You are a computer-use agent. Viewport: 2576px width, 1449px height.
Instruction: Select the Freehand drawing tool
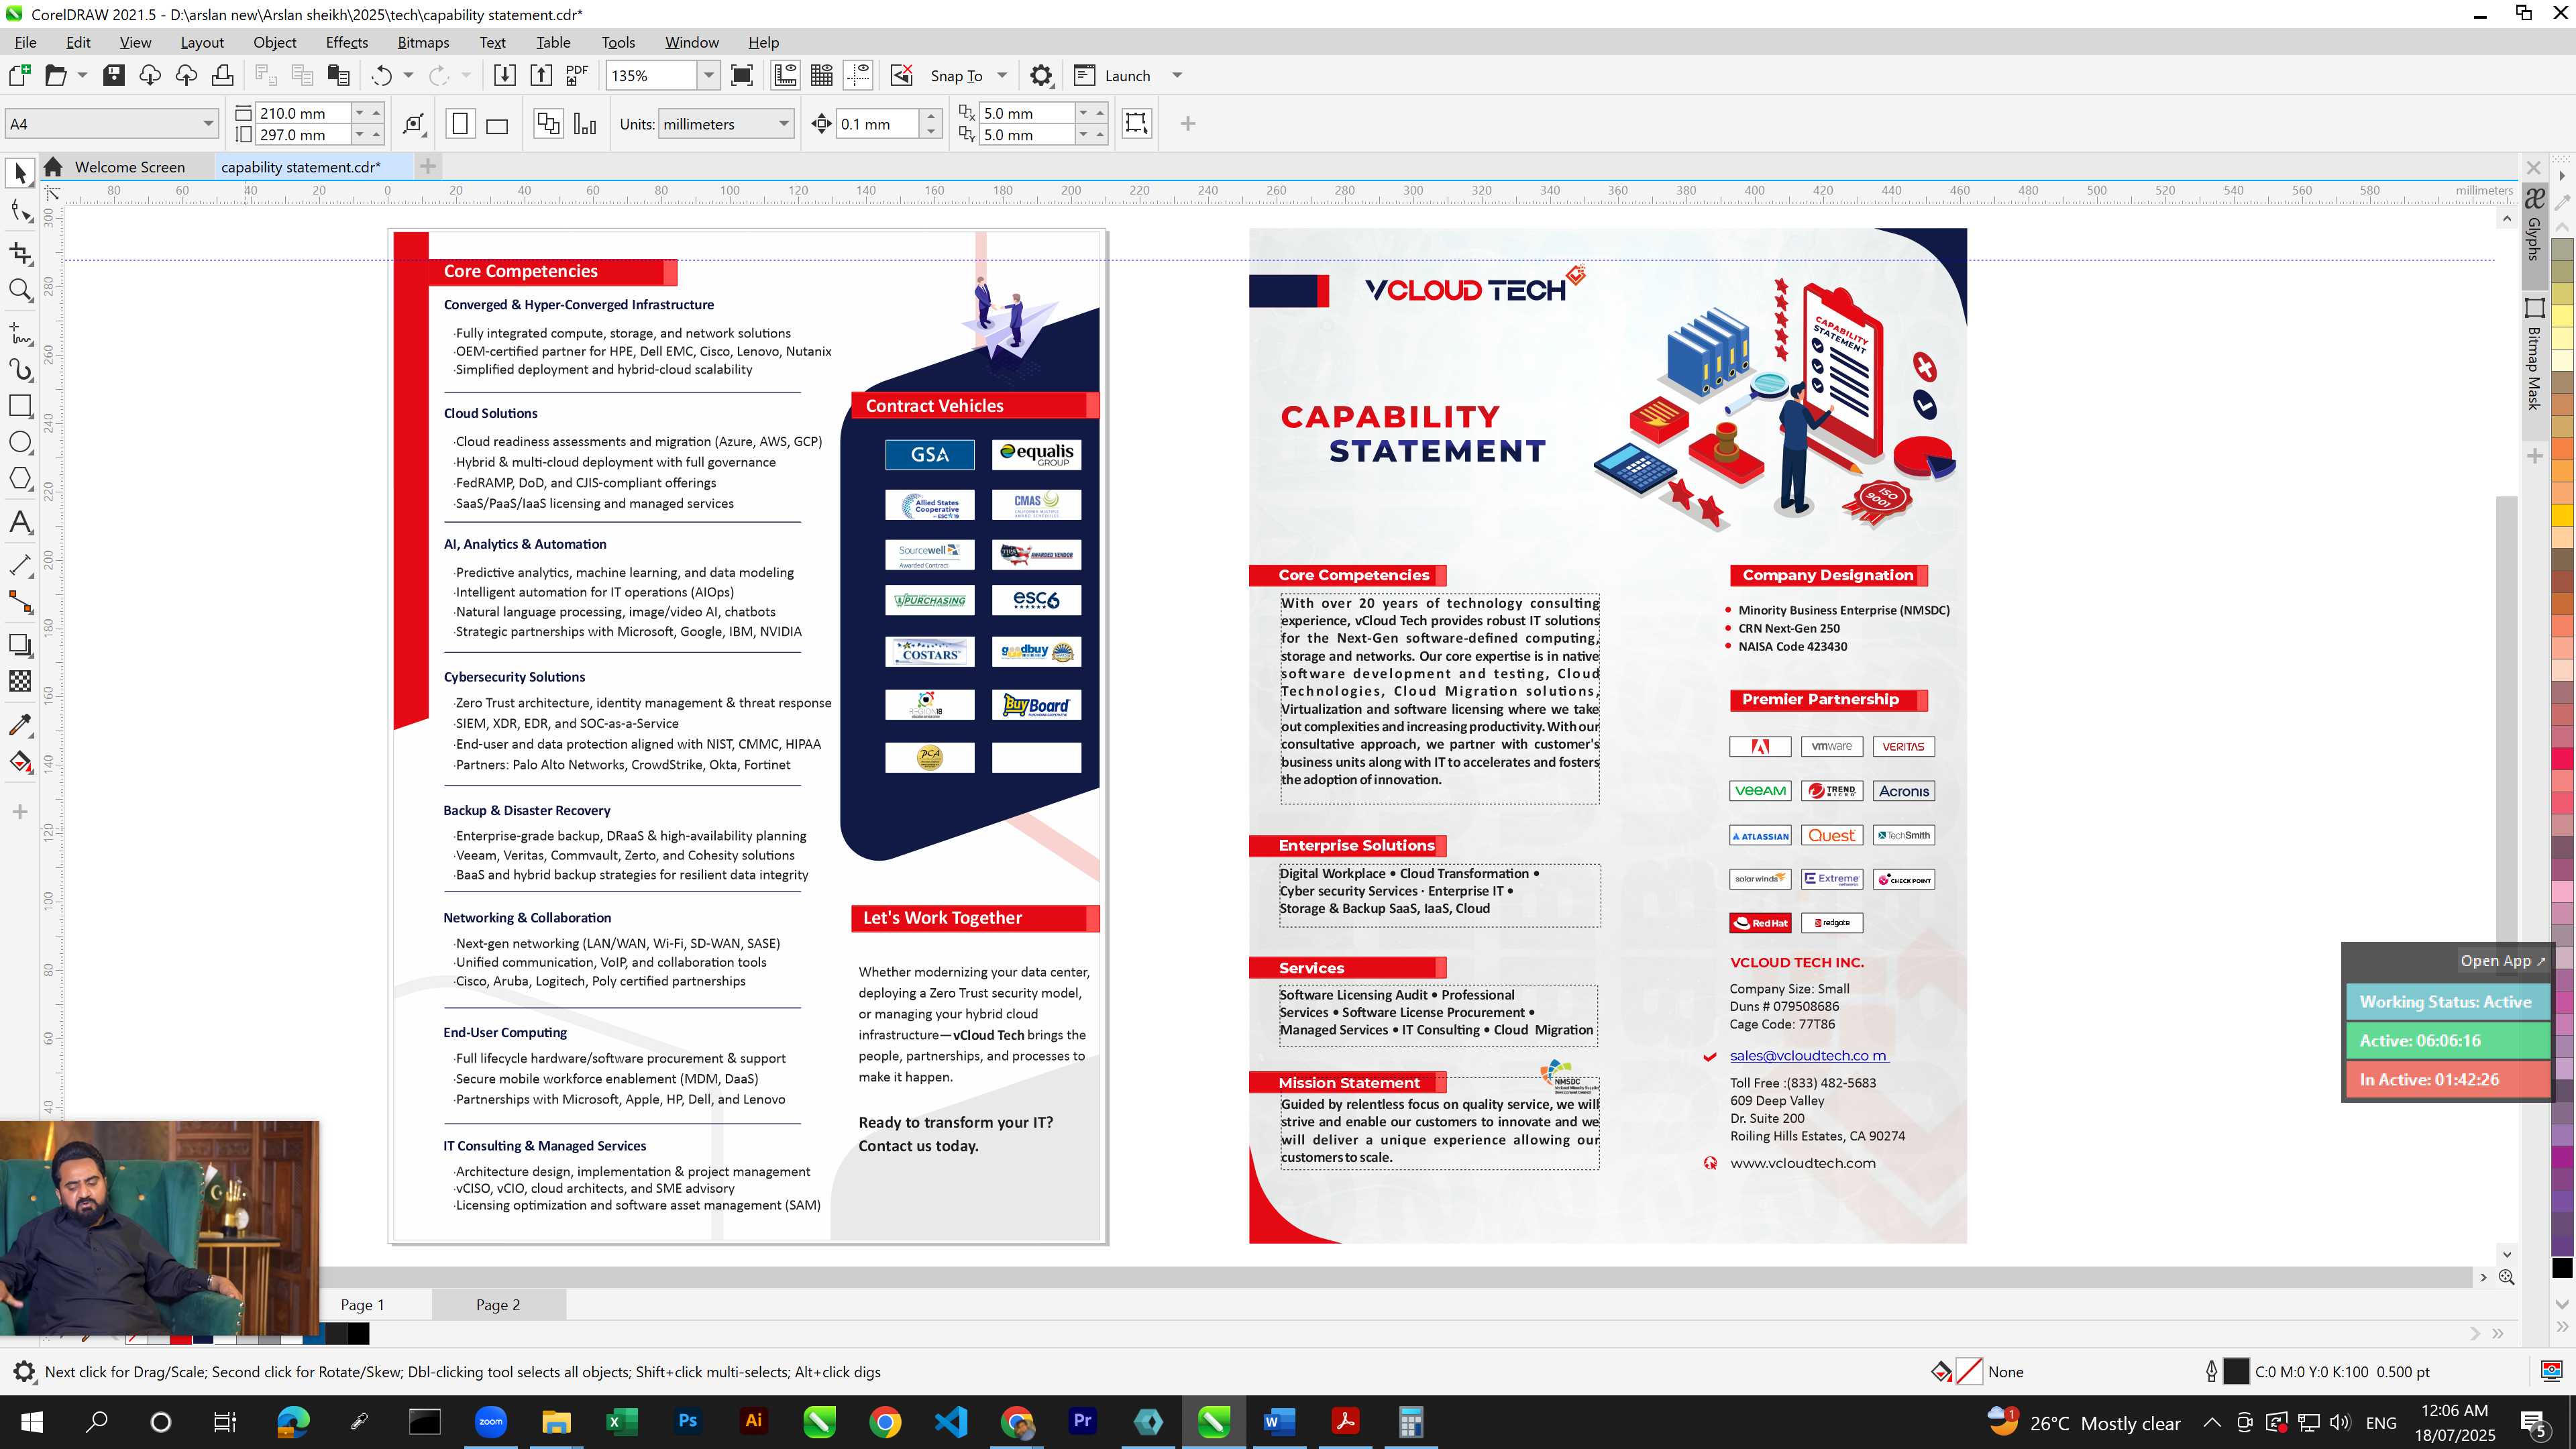click(x=20, y=333)
